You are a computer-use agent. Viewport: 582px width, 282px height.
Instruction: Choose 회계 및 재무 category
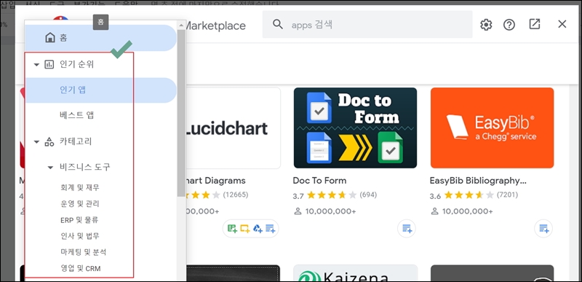click(80, 187)
